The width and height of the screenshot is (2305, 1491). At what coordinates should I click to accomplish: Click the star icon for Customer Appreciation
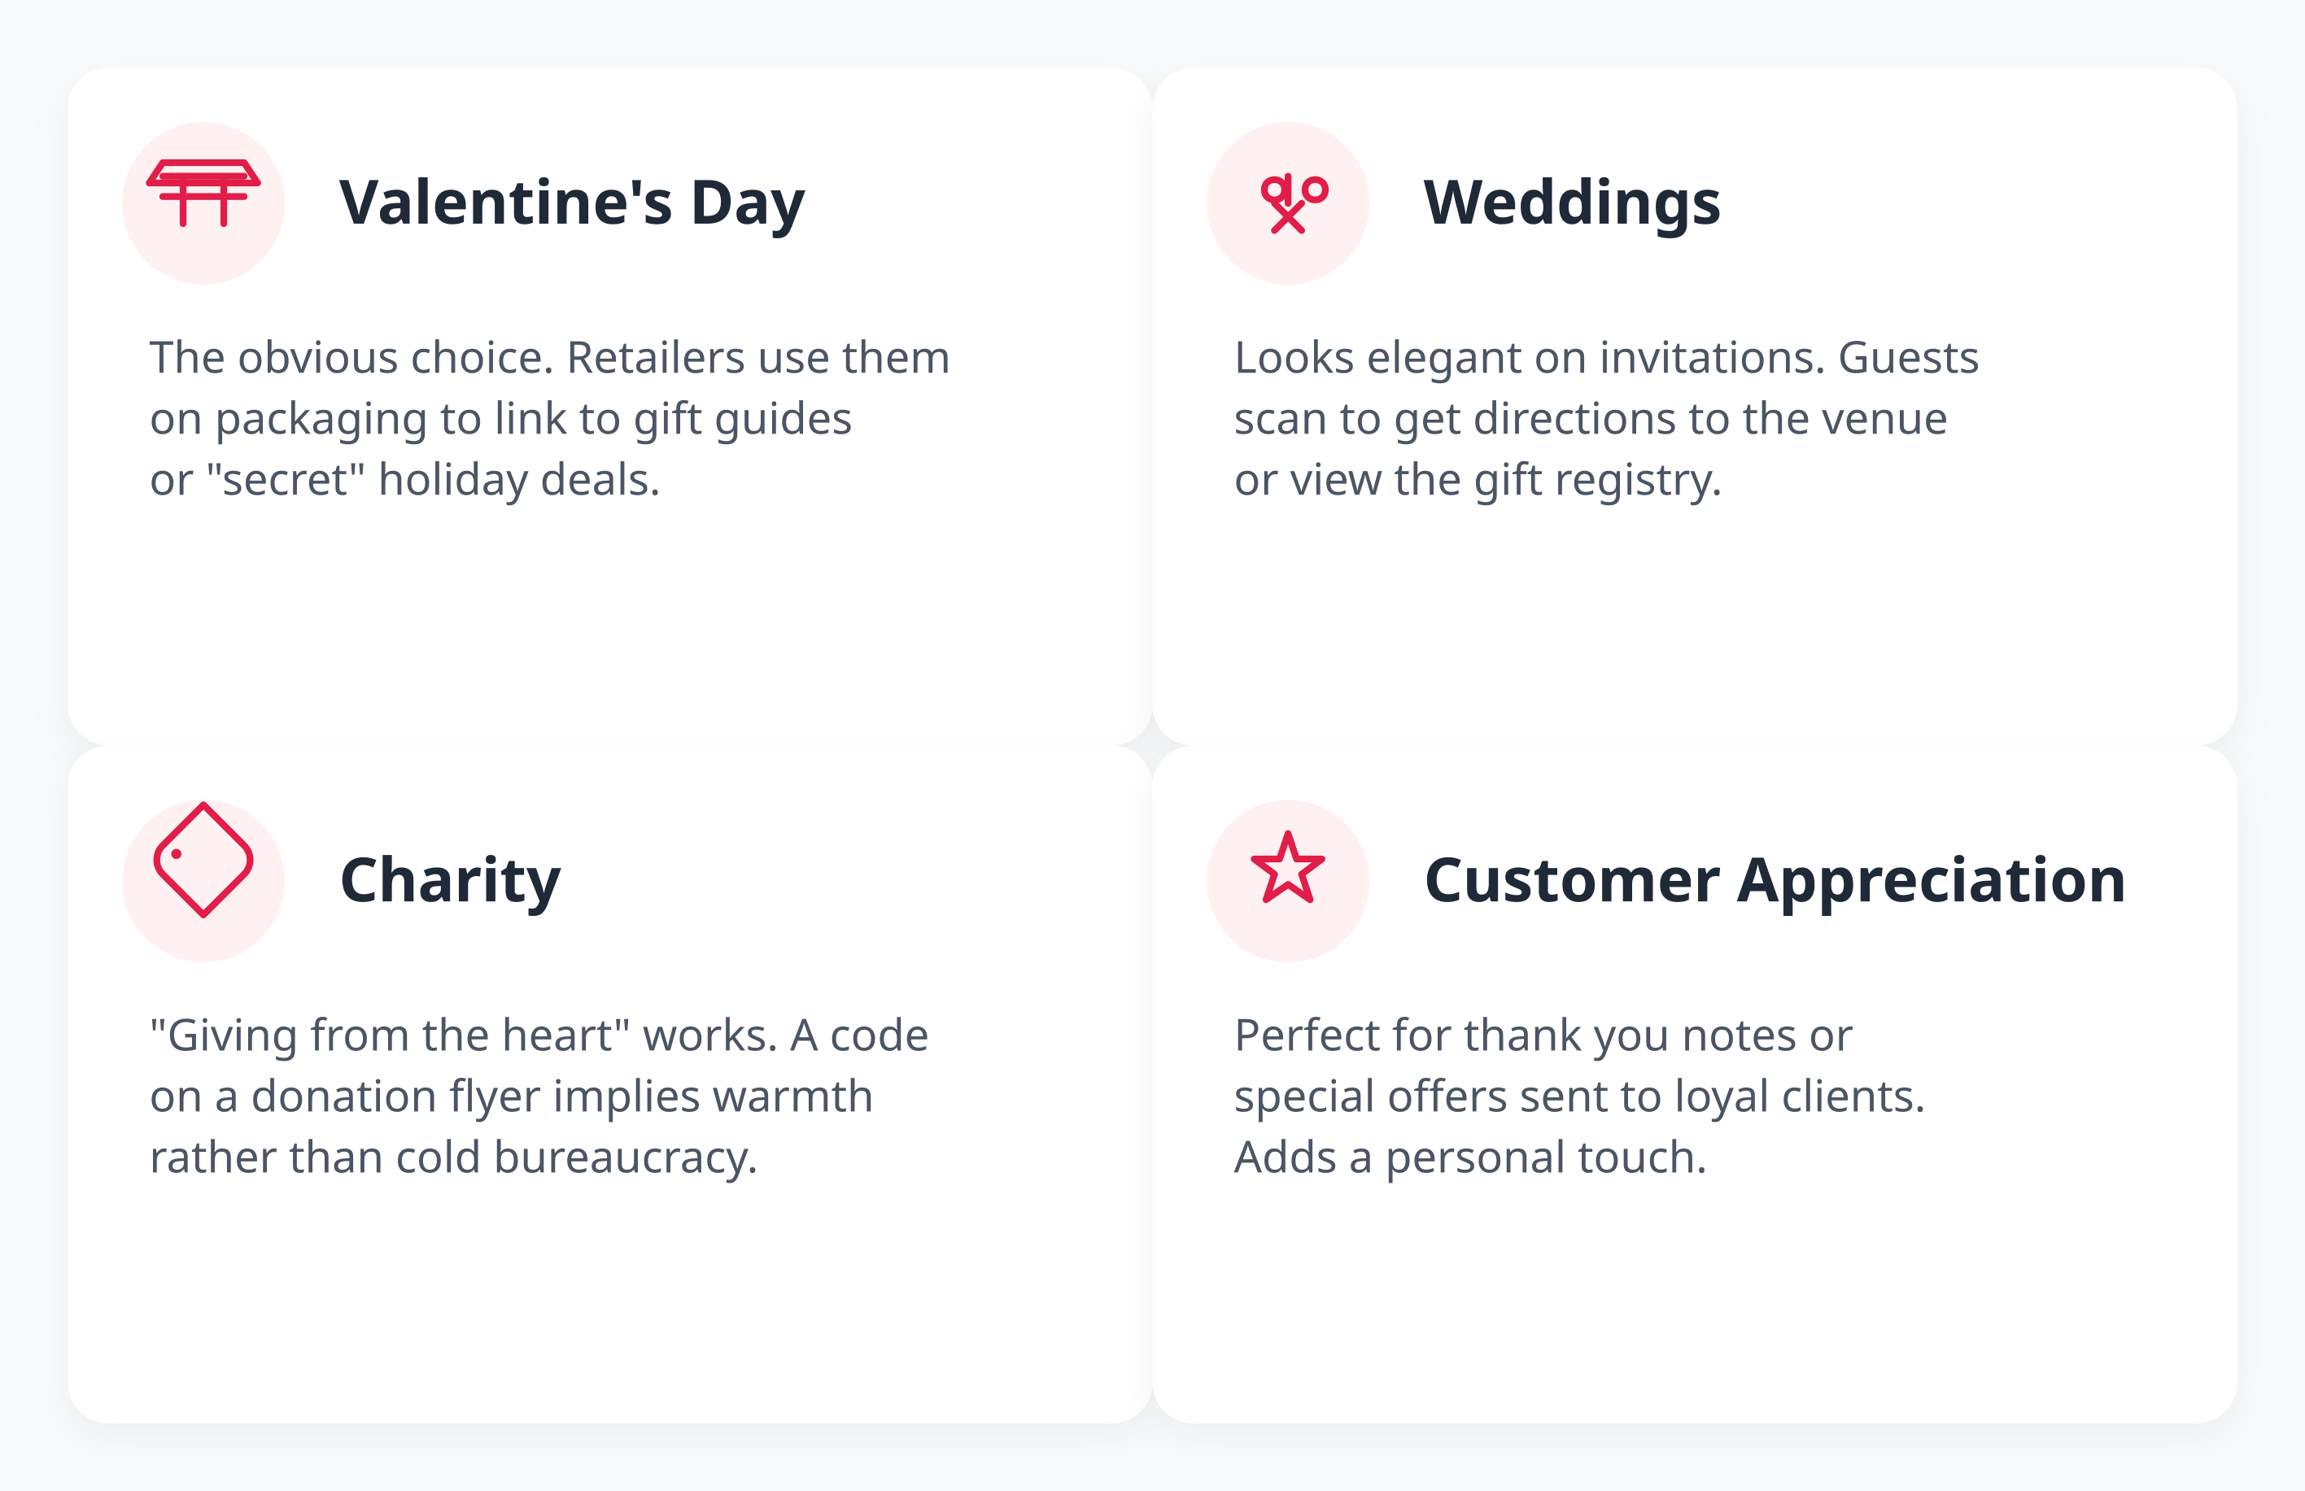(x=1287, y=869)
